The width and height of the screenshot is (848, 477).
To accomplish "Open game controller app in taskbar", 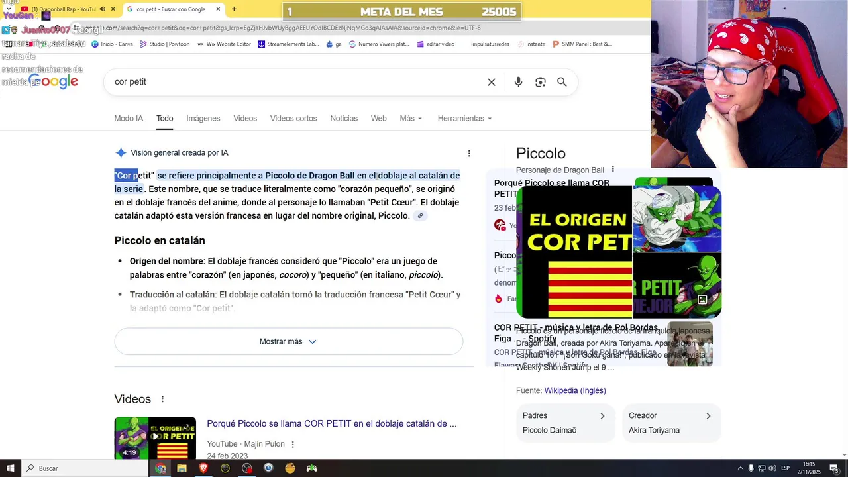I will click(311, 468).
